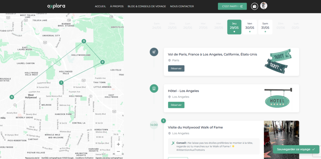
Task: Click the KOREATOWN map label
Action: 101,130
